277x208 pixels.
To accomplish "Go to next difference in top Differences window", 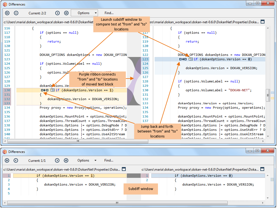I will click(57, 13).
